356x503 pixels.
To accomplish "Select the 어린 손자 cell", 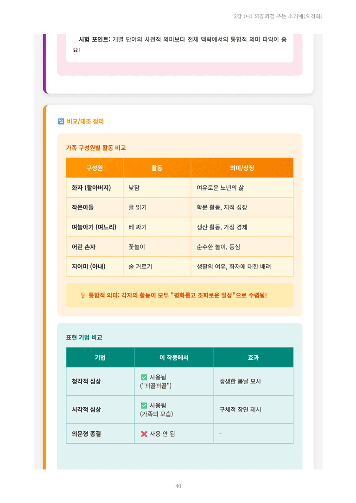I will click(95, 247).
